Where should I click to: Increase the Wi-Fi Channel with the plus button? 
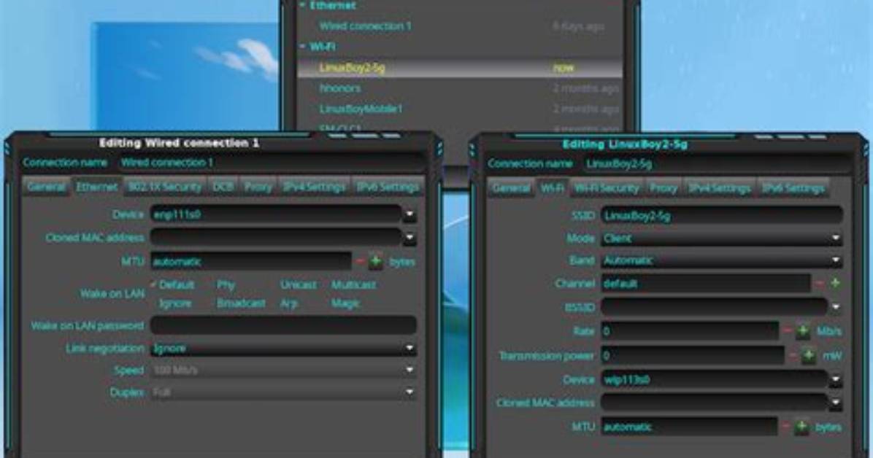(835, 283)
